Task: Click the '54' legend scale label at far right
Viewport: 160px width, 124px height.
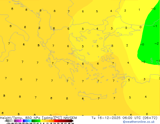Action: [x=73, y=123]
